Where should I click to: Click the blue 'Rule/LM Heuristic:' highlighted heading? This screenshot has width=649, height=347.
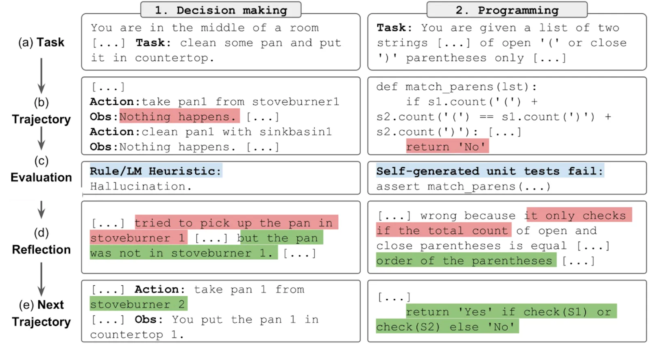(156, 171)
